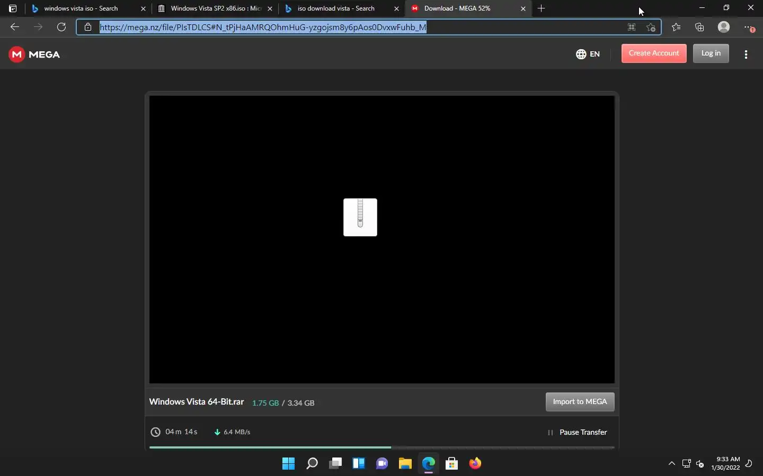
Task: Open Widgets from taskbar
Action: (x=359, y=464)
